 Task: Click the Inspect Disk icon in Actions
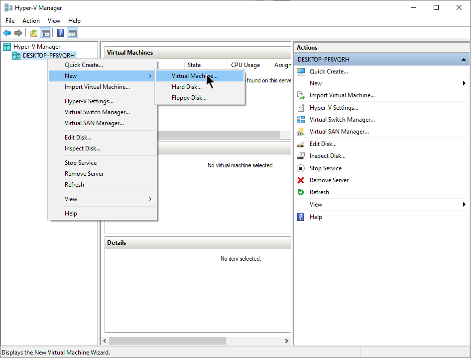tap(301, 156)
